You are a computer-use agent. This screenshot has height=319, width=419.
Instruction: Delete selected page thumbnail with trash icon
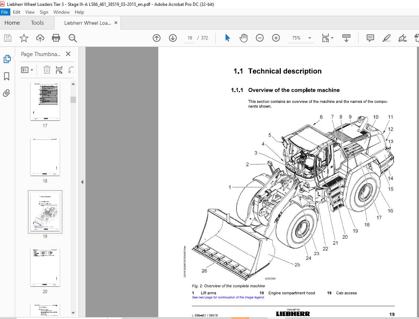click(x=47, y=70)
